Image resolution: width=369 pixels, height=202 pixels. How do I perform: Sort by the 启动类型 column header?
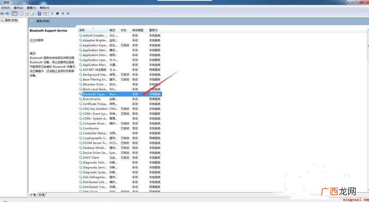[139, 30]
